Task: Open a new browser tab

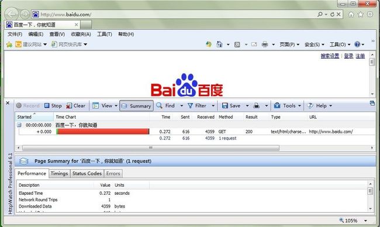Action: coord(86,25)
